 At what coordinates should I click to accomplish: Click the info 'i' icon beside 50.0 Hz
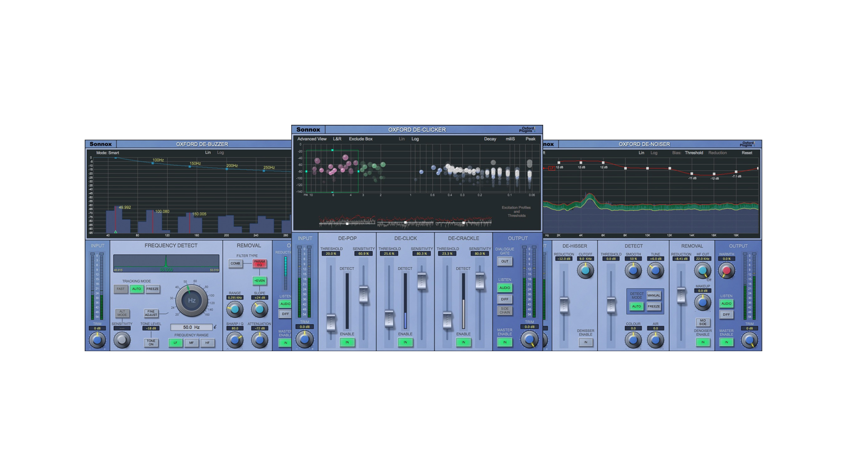click(215, 327)
